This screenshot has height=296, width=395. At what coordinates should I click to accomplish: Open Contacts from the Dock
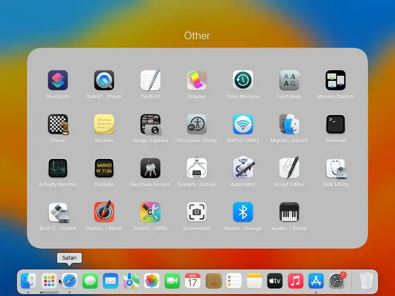pos(213,281)
